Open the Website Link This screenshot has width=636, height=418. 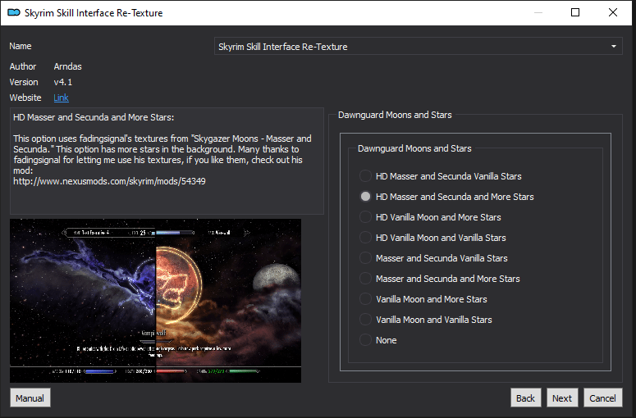[x=62, y=98]
